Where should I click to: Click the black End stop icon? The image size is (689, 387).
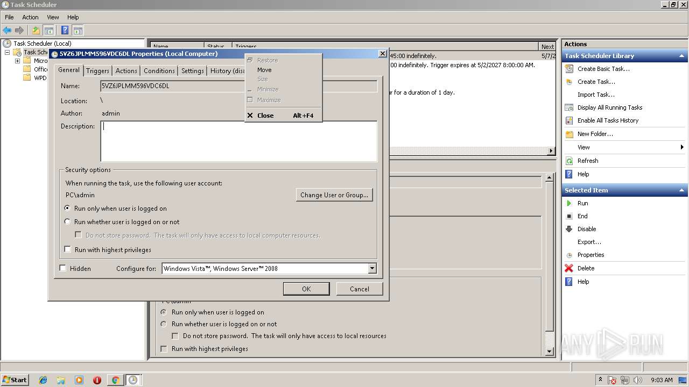click(x=569, y=216)
